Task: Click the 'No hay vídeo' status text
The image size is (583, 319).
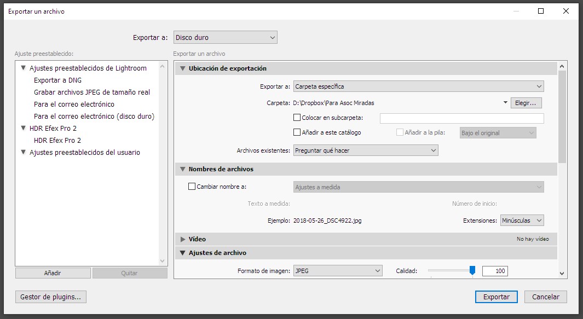Action: click(x=533, y=239)
